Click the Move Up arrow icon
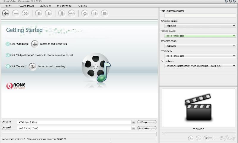The image size is (238, 143). tap(39, 13)
